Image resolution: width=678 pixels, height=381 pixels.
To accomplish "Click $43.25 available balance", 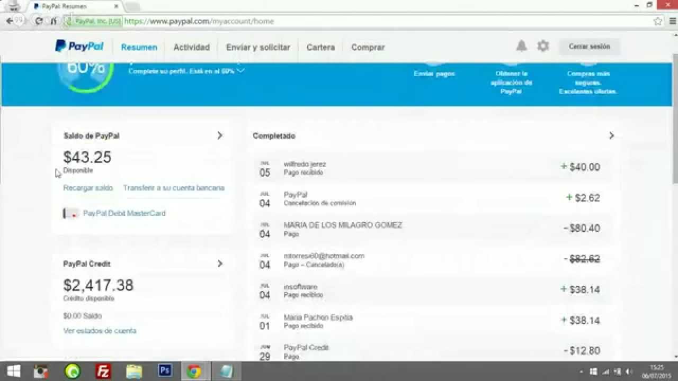I will (x=87, y=157).
